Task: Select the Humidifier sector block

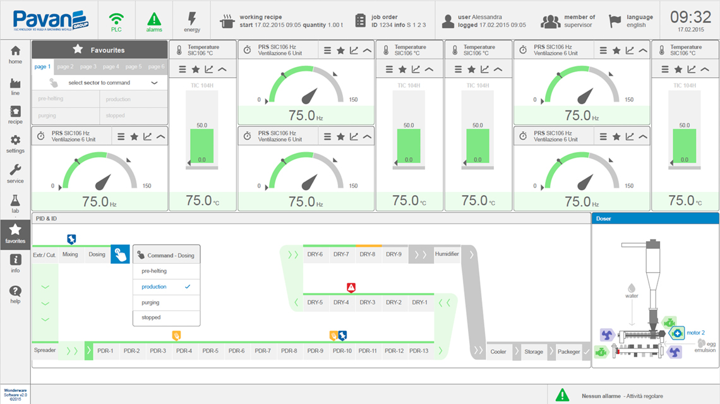Action: (447, 254)
